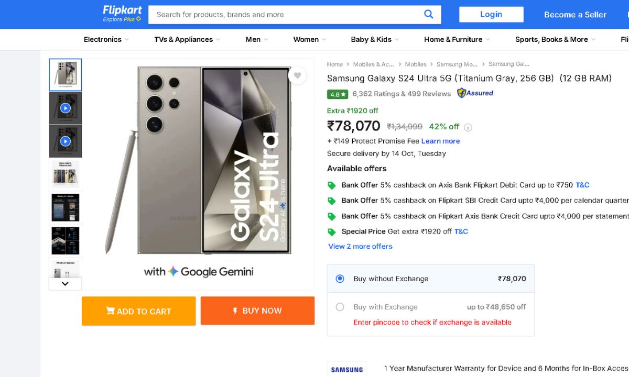
Task: View 2 more offers link
Action: pyautogui.click(x=360, y=246)
